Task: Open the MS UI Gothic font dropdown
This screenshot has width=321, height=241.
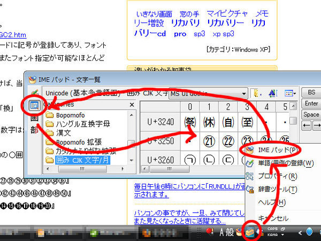Action: (x=208, y=94)
